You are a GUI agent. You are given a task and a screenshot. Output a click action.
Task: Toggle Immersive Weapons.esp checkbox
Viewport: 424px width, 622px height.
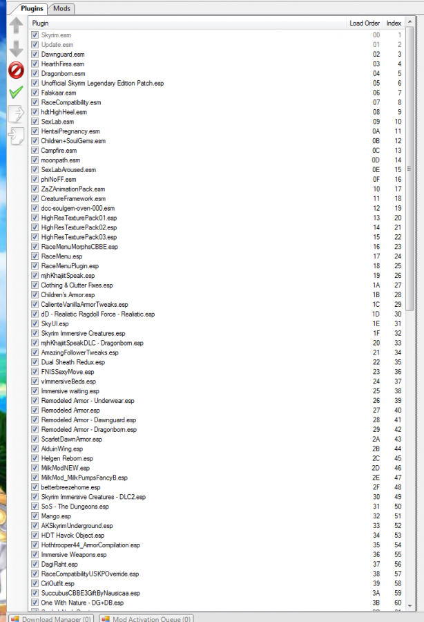tap(35, 554)
